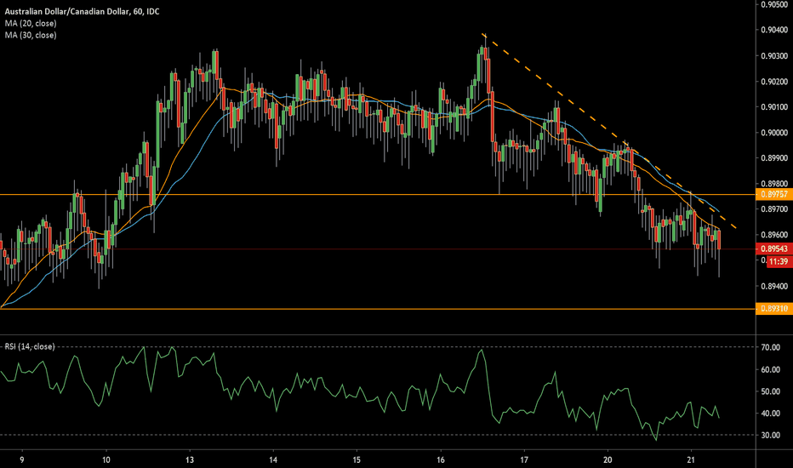Click the 0.90000 tick on price axis

pos(773,133)
